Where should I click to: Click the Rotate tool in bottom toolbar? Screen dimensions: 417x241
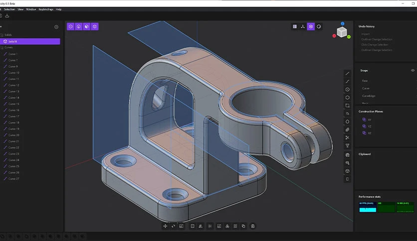173,226
